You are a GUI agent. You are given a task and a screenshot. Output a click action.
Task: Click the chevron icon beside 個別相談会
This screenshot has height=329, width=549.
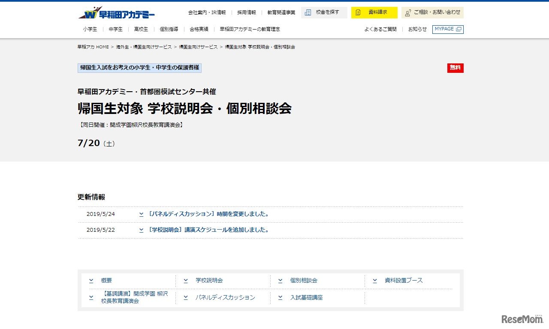tap(280, 281)
